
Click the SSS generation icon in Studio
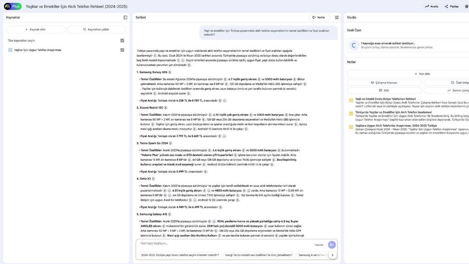(381, 90)
